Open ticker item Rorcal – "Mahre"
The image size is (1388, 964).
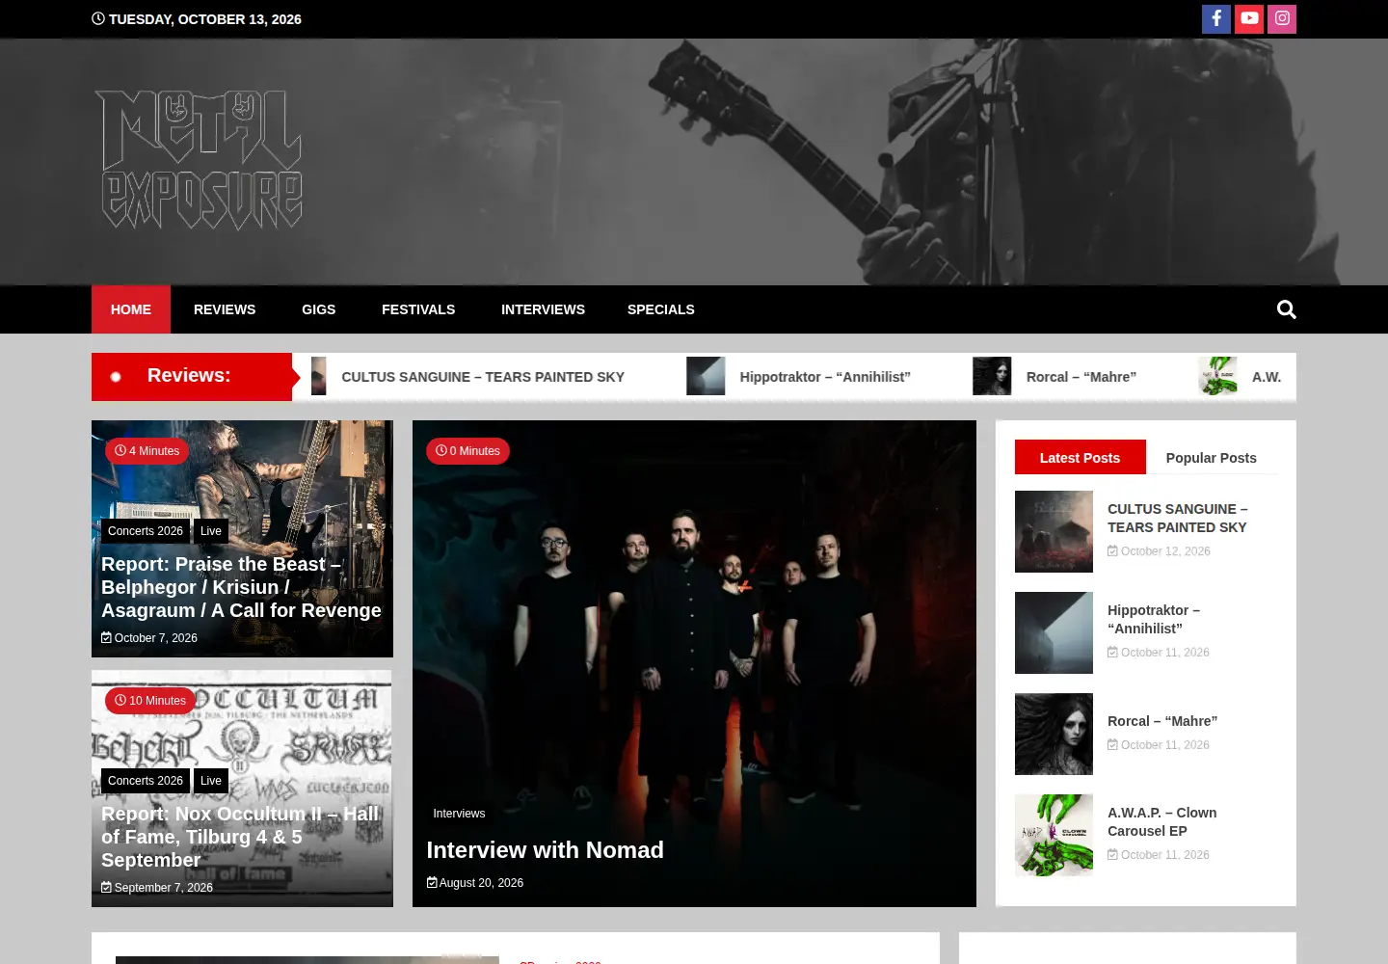(1081, 377)
